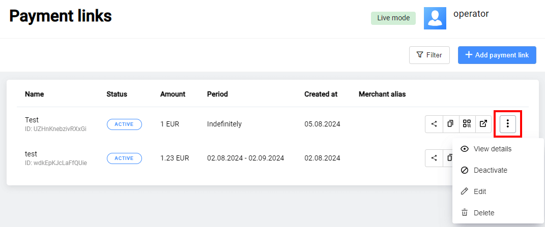Select Edit from the context menu
The image size is (545, 227).
(479, 191)
